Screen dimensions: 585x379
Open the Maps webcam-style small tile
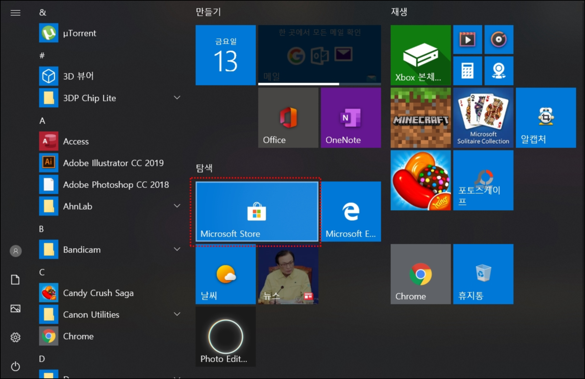click(499, 71)
